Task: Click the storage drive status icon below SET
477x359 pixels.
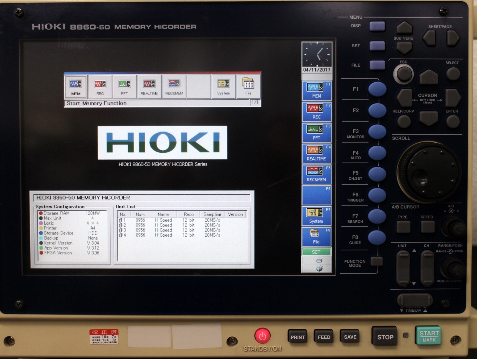Action: pos(319,261)
